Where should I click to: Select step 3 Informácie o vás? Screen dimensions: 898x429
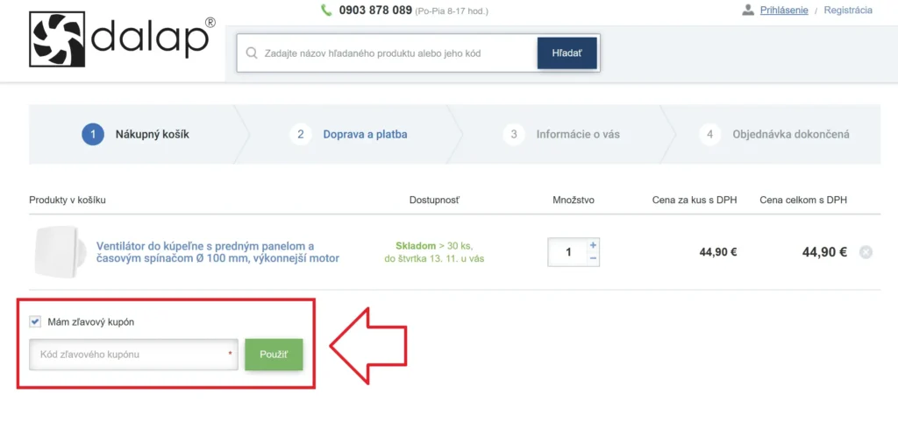(561, 135)
